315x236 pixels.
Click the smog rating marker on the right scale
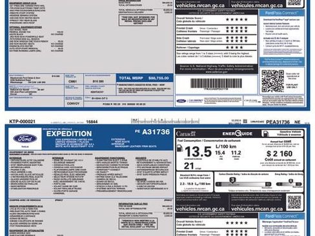pos(290,181)
